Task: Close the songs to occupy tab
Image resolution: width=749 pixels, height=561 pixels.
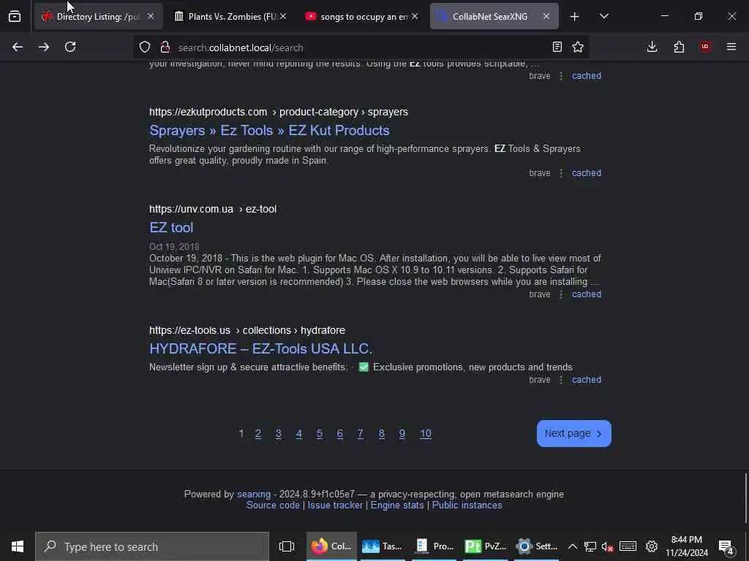Action: coord(415,16)
